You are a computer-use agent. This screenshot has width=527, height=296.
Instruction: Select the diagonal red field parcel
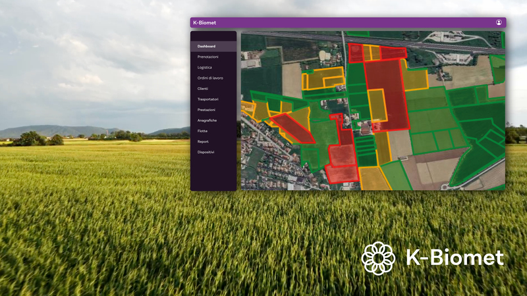pos(292,128)
